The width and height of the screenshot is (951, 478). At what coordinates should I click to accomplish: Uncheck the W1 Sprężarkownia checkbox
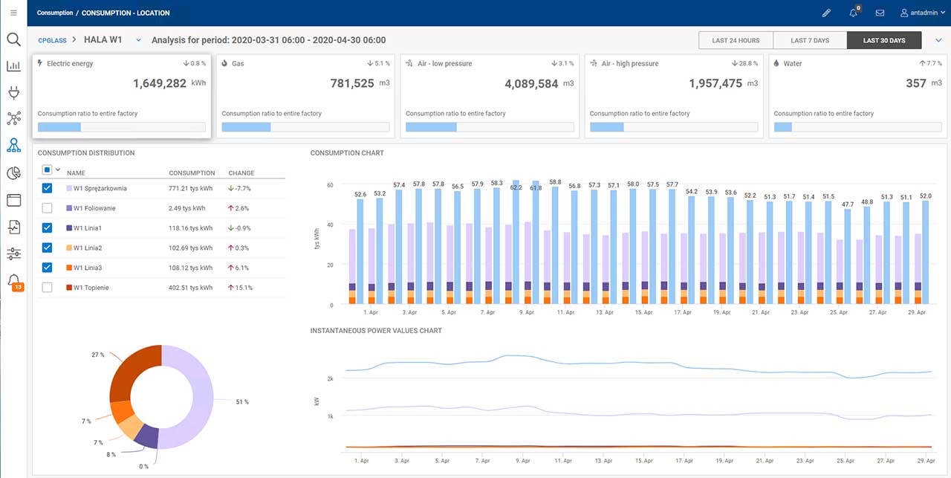tap(48, 189)
